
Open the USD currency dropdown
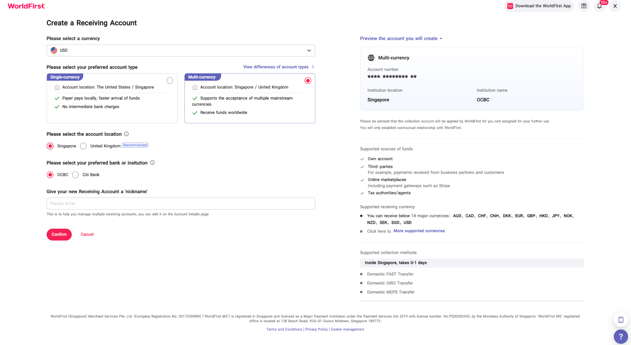(x=181, y=50)
